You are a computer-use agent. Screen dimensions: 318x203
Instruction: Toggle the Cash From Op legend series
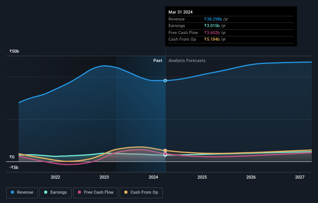[141, 193]
